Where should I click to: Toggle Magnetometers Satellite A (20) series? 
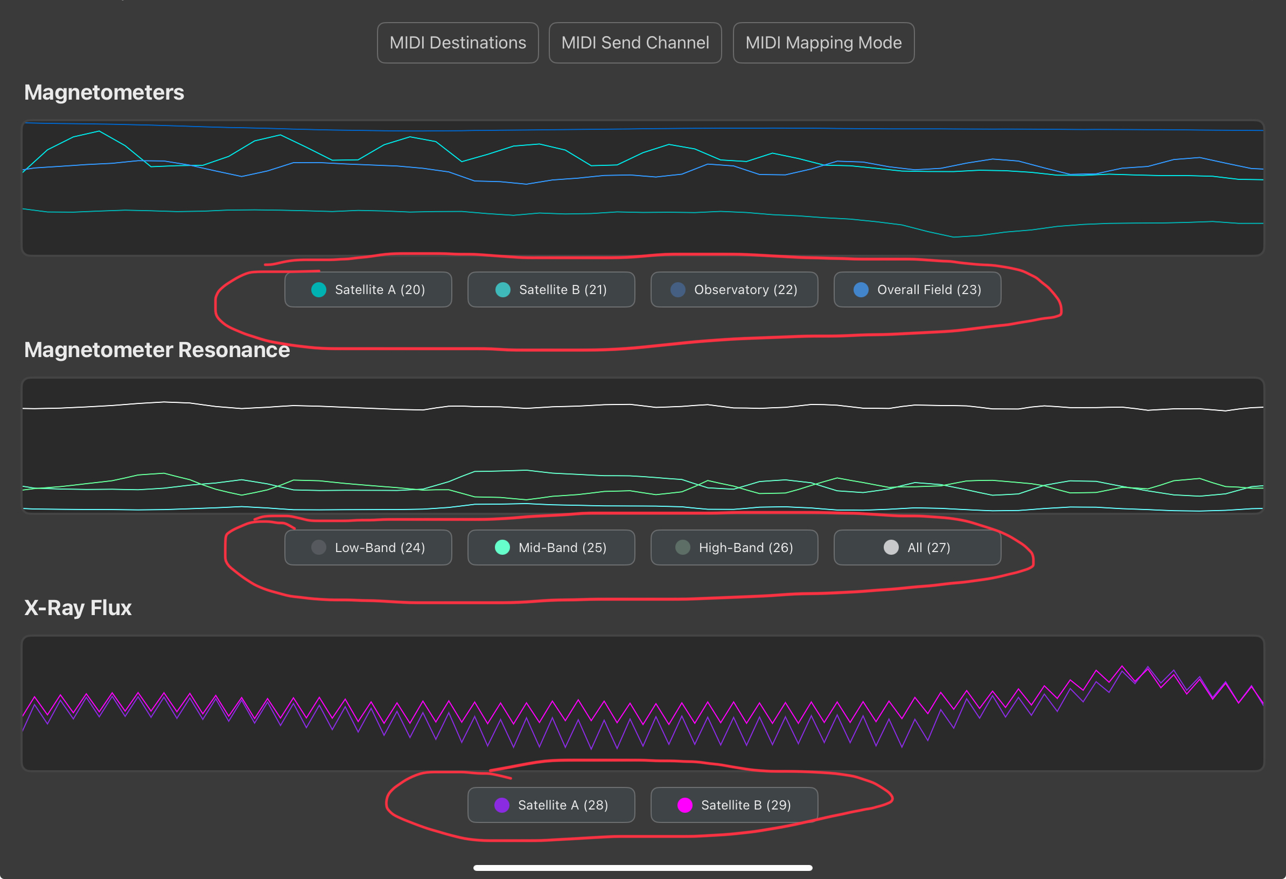pos(368,289)
